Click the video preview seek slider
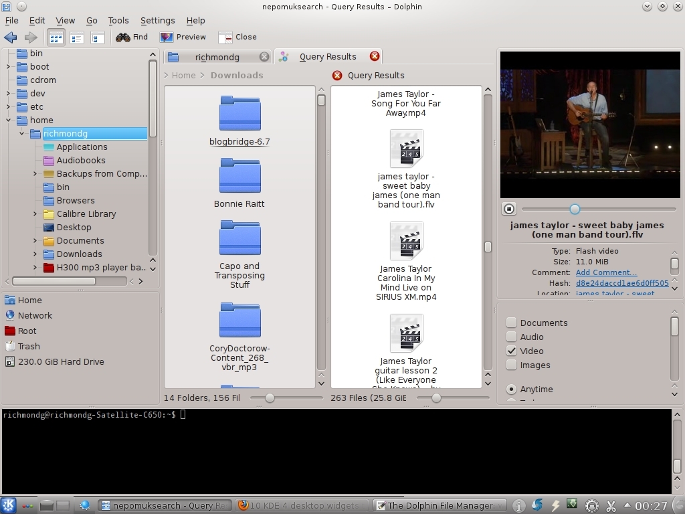The height and width of the screenshot is (514, 685). pos(599,209)
